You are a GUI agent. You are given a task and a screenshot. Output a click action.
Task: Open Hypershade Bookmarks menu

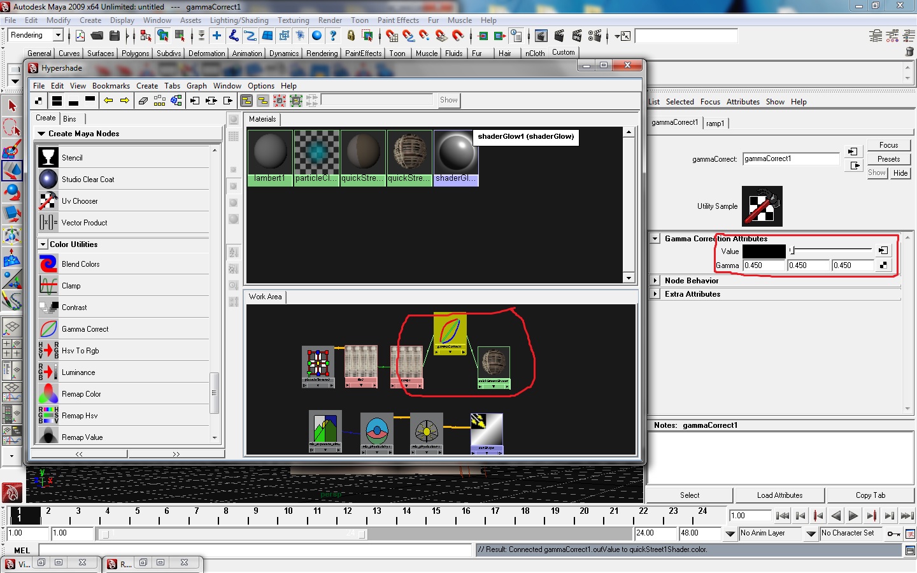[x=111, y=86]
